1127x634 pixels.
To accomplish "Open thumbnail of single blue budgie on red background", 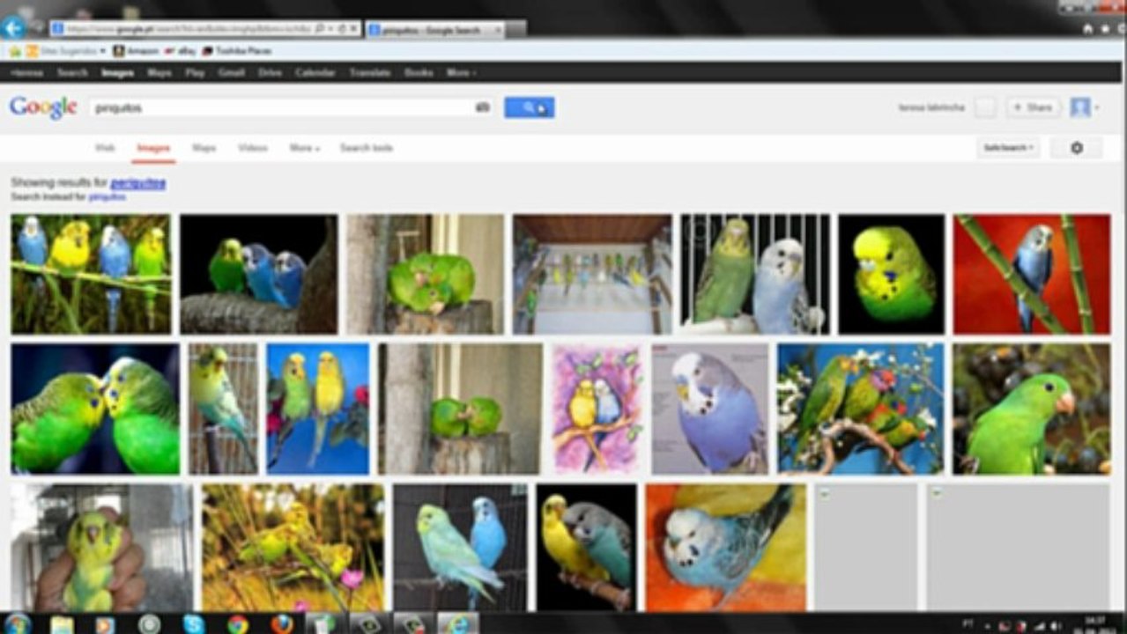I will [1032, 274].
